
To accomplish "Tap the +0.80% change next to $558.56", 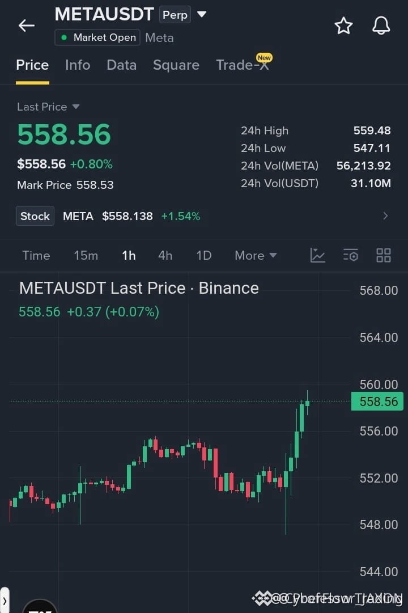I will [91, 164].
